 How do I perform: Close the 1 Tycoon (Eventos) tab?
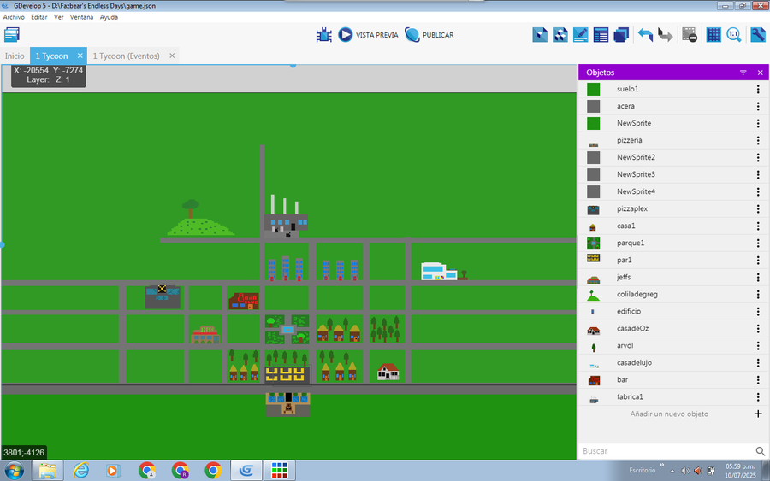coord(172,56)
